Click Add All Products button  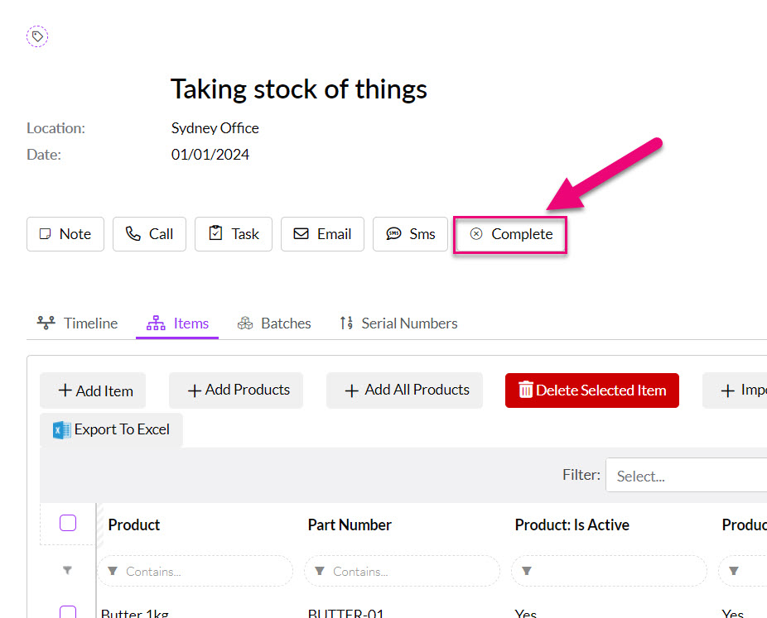(404, 390)
